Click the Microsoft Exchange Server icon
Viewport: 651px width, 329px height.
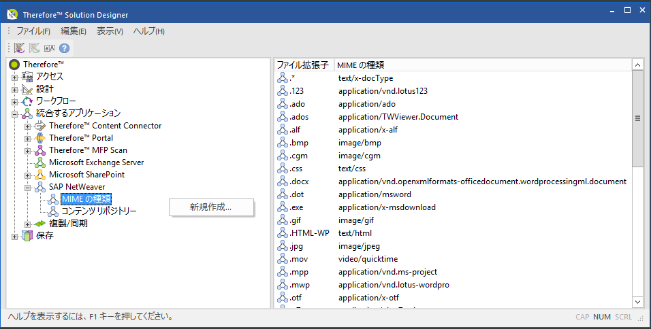[40, 162]
